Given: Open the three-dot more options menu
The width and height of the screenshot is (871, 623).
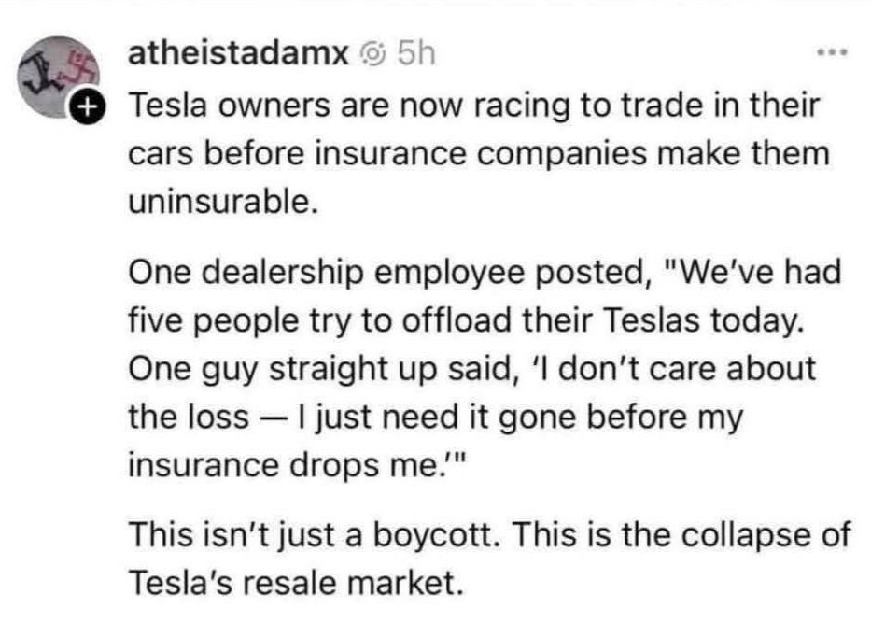Looking at the screenshot, I should [x=832, y=53].
